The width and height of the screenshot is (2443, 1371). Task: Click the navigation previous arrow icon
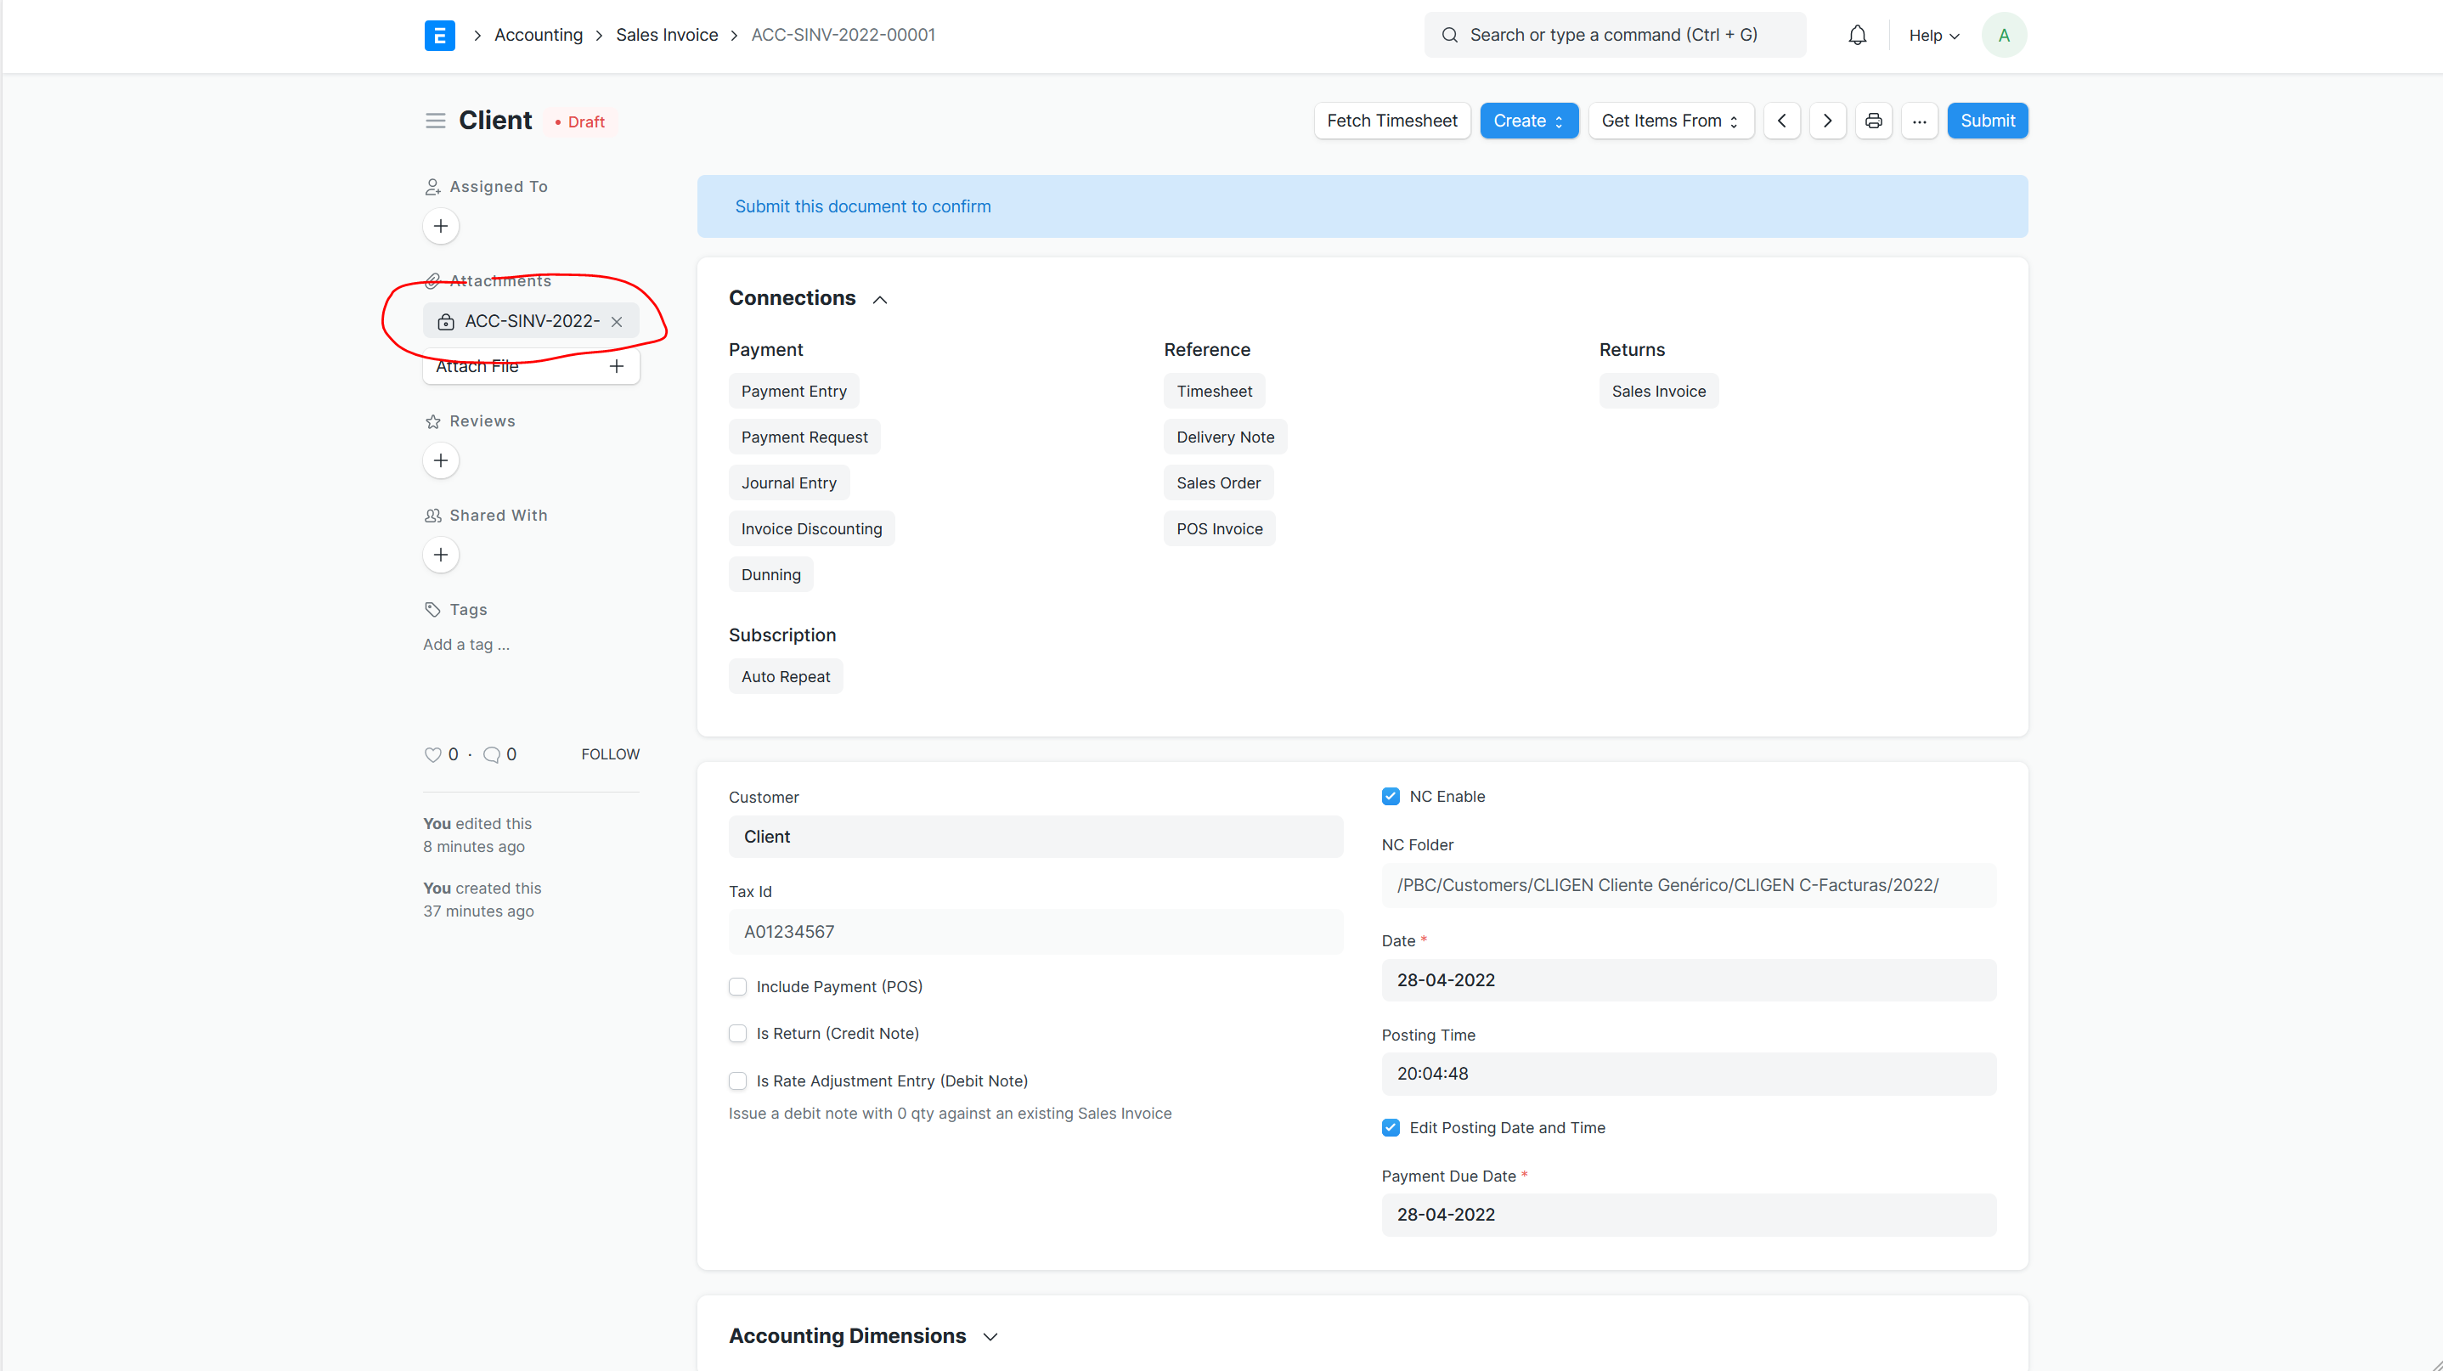1784,121
